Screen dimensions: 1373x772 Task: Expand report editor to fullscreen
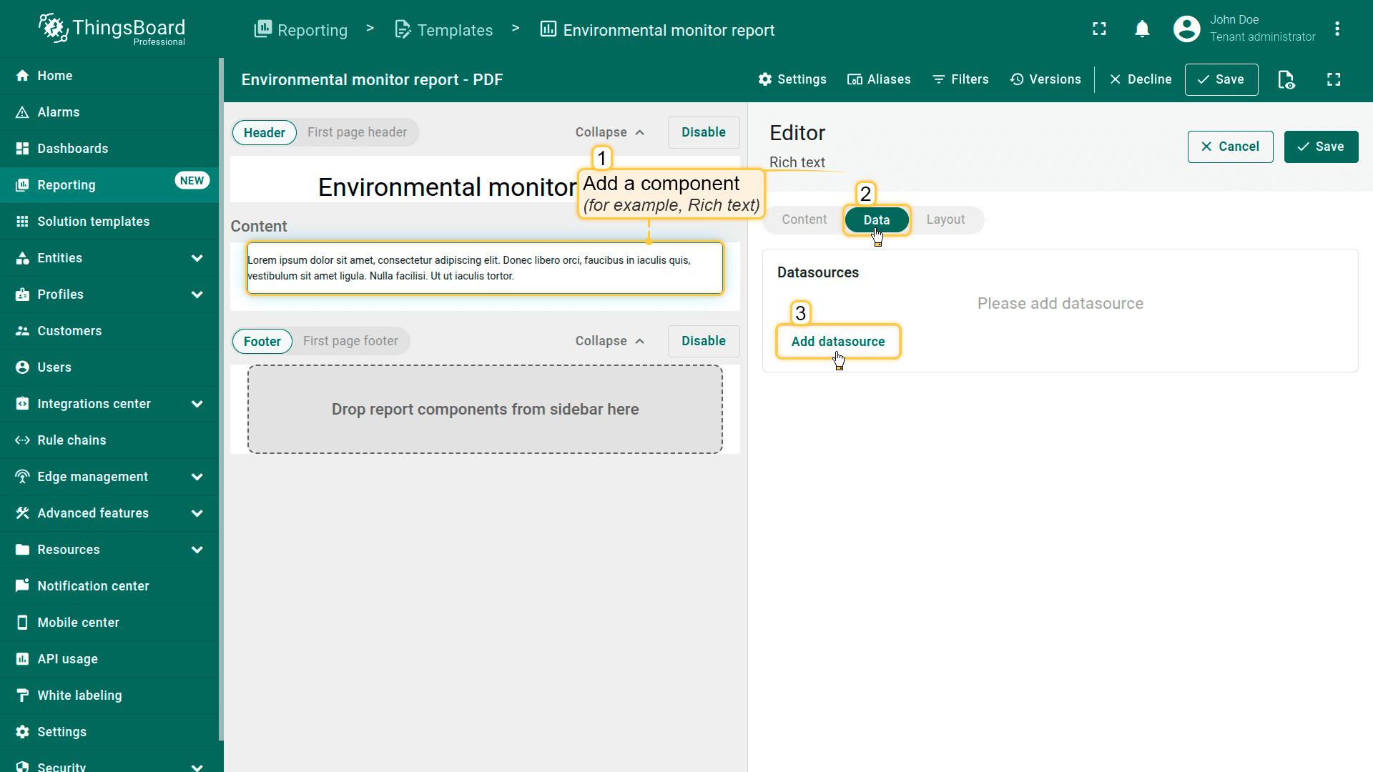pyautogui.click(x=1334, y=79)
